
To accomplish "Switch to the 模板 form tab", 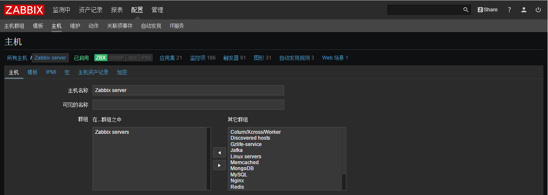I will [33, 72].
